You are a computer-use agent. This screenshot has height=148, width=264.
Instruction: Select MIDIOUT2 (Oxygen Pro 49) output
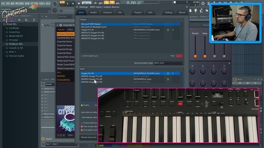130,32
